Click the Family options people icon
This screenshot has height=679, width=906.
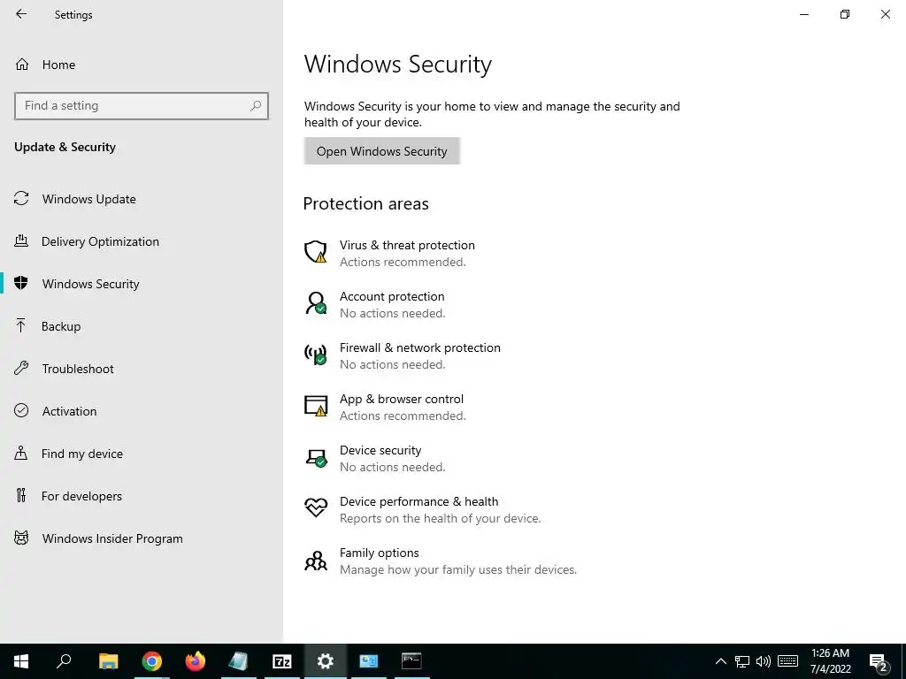coord(316,560)
